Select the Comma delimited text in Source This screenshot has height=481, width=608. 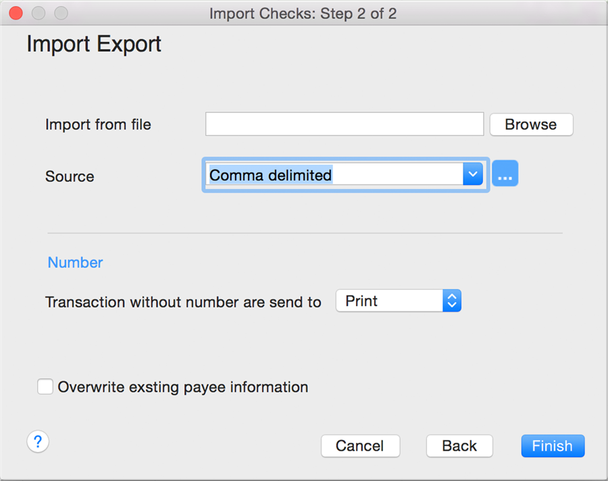coord(271,175)
